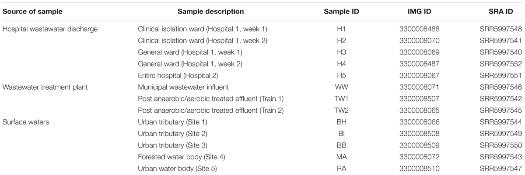
Task: Click IMG ID 3300008071
Action: (419, 87)
